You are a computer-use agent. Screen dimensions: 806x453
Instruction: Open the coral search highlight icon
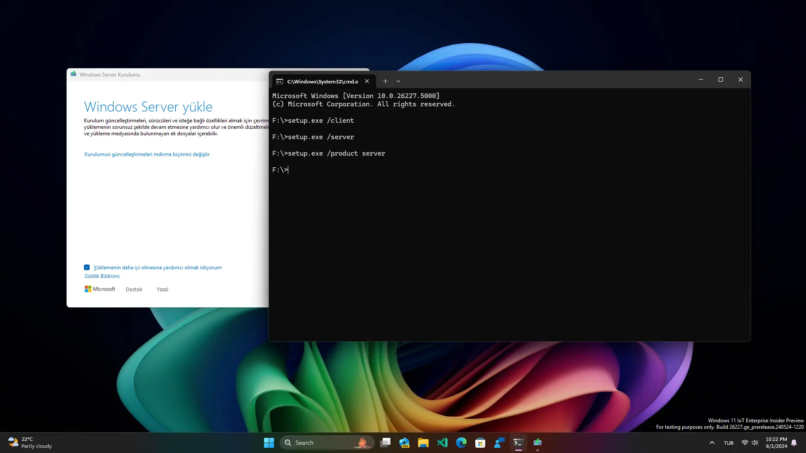(363, 443)
